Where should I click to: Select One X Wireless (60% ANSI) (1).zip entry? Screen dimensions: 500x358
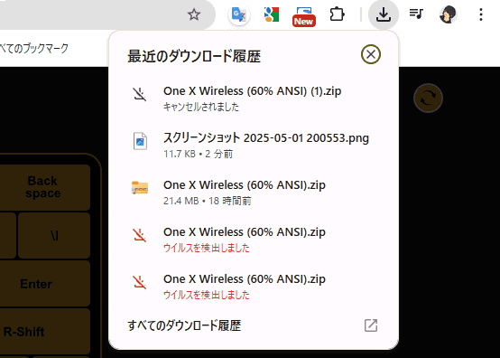[254, 99]
